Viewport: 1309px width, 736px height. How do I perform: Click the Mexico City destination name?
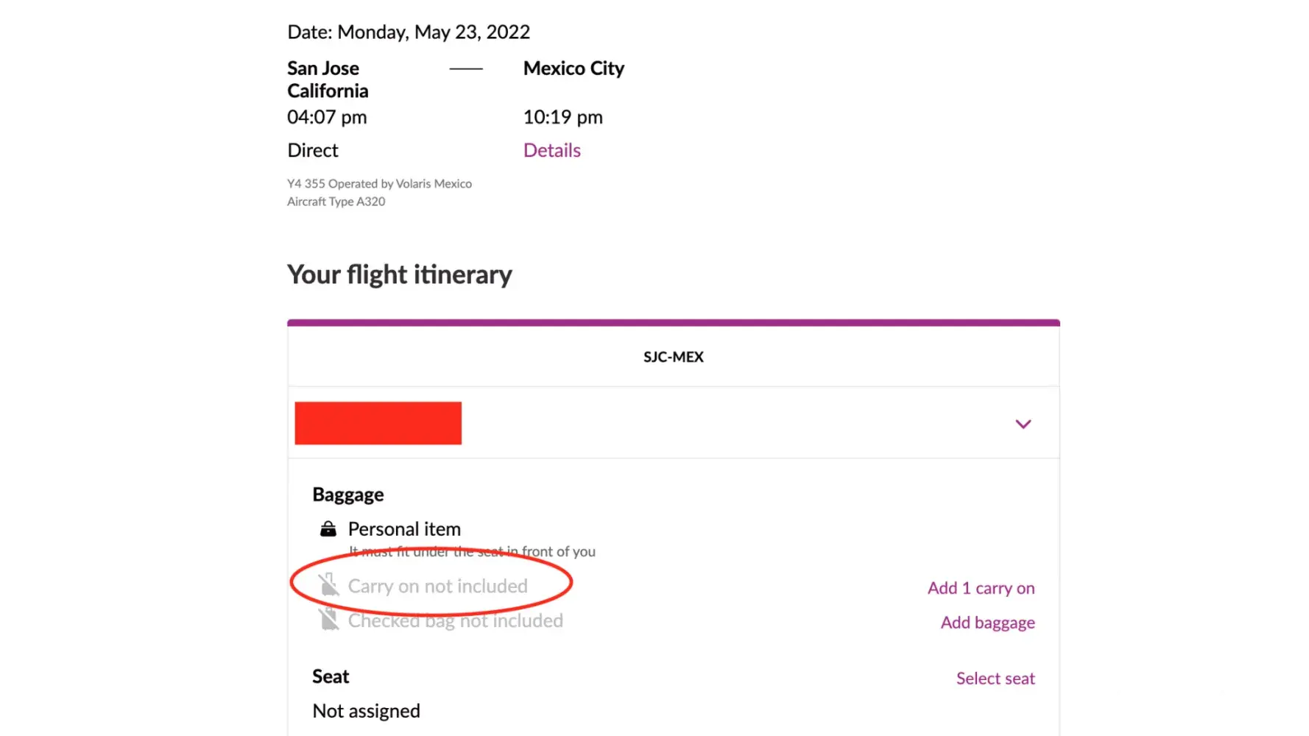point(574,68)
